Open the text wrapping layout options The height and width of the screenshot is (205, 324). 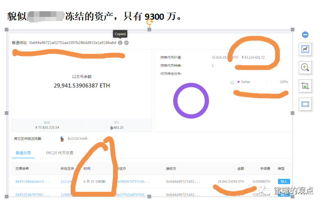(x=305, y=49)
